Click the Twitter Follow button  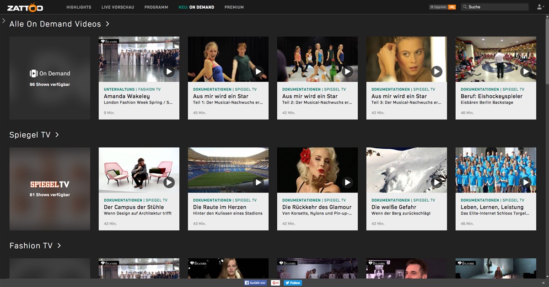coord(293,283)
